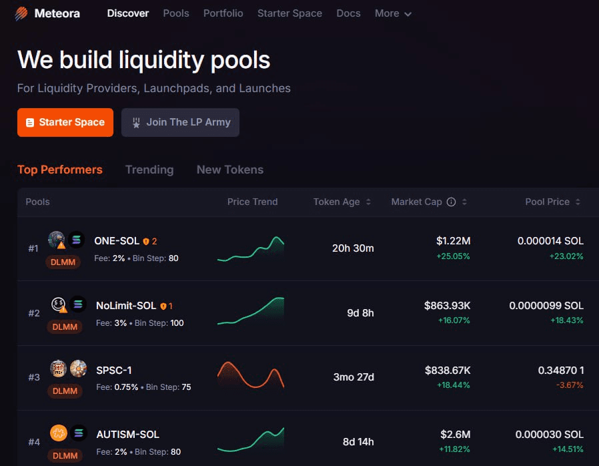Go to the Portfolio page
The height and width of the screenshot is (466, 599).
[223, 13]
